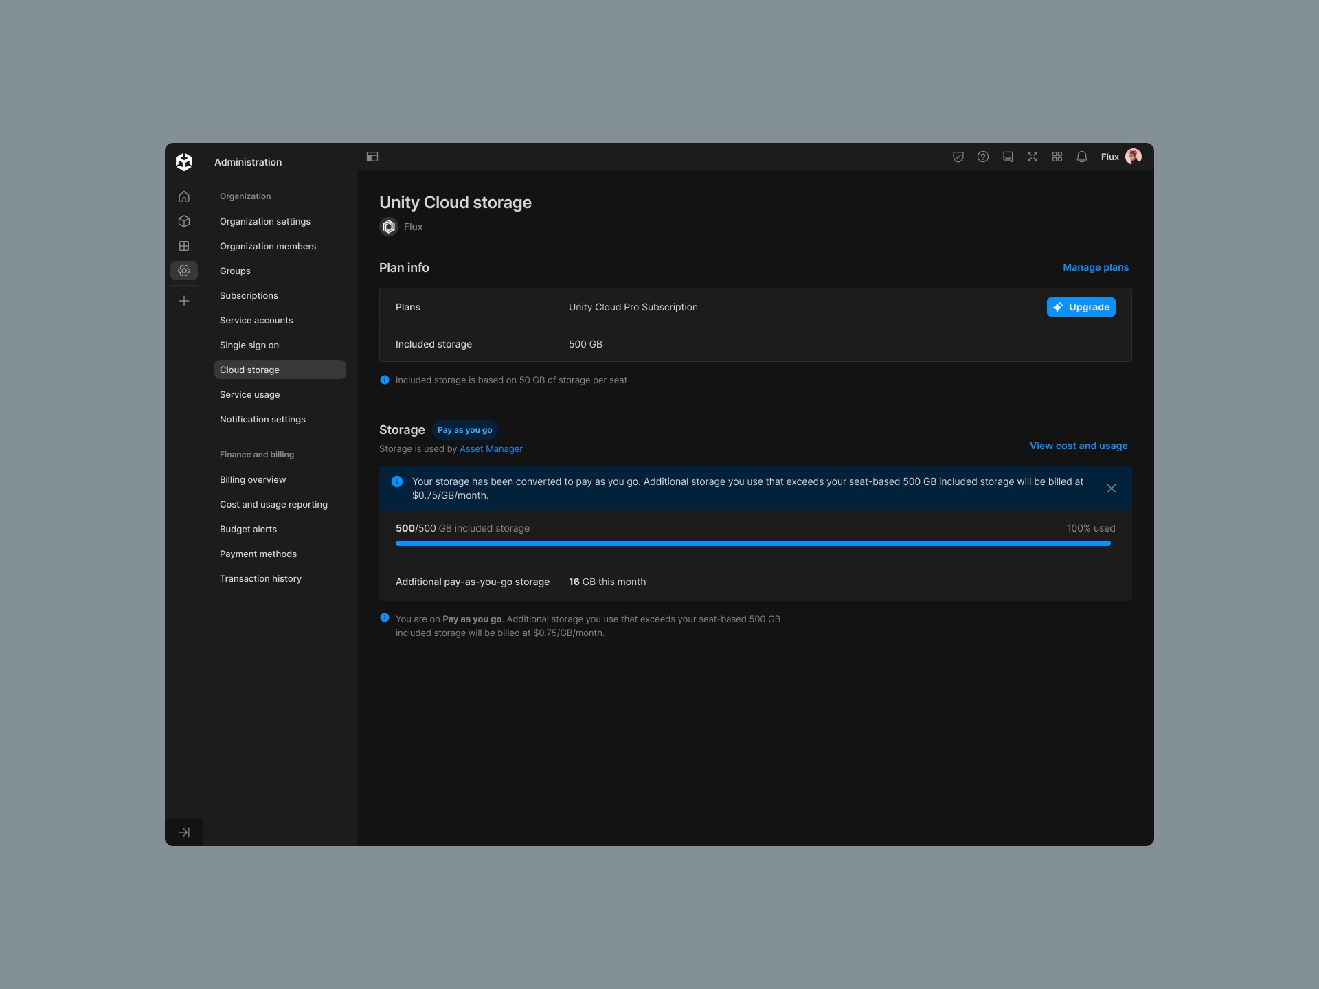This screenshot has width=1319, height=989.
Task: Open the grid dashboard icon in rail
Action: pyautogui.click(x=184, y=246)
